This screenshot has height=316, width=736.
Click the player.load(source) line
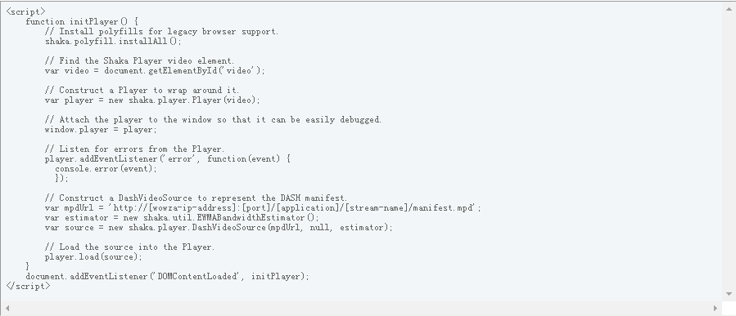click(93, 257)
